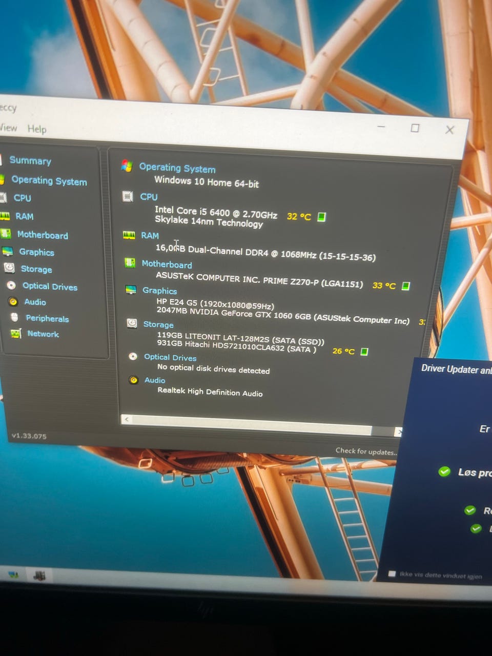This screenshot has height=656, width=492.
Task: Click the Network icon in sidebar
Action: click(x=16, y=334)
